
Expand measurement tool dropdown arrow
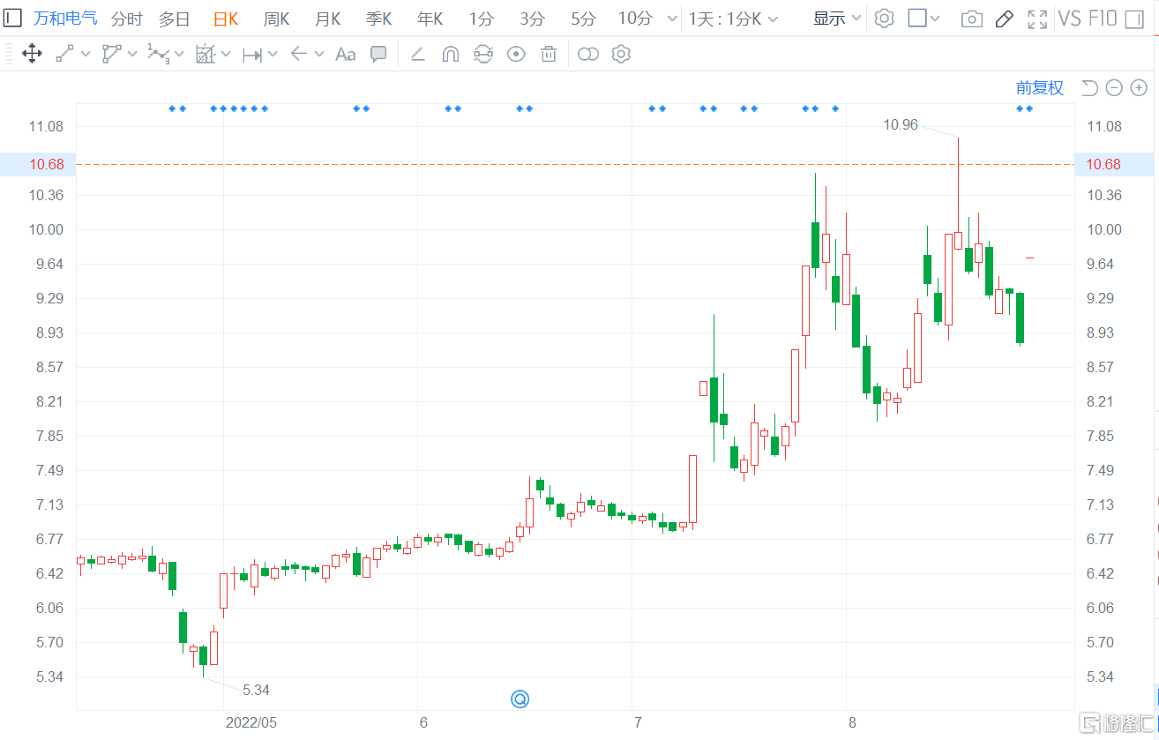pyautogui.click(x=273, y=55)
